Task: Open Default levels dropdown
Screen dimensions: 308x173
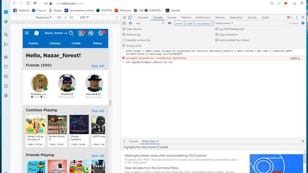Action: pos(224,23)
